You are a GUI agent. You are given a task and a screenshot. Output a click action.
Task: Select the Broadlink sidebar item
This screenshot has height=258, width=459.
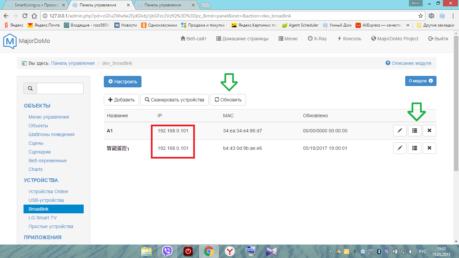point(53,209)
